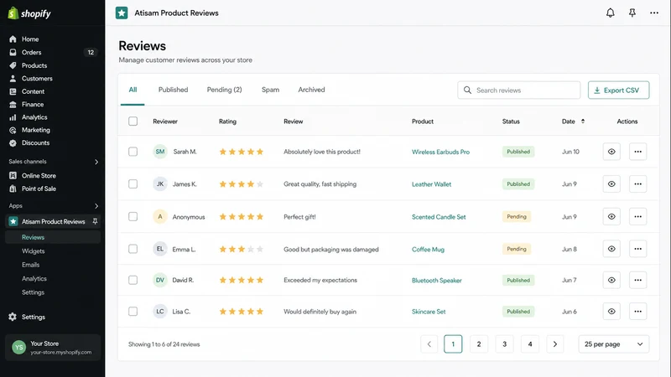This screenshot has height=377, width=671.
Task: Click the Online Store icon
Action: [13, 176]
